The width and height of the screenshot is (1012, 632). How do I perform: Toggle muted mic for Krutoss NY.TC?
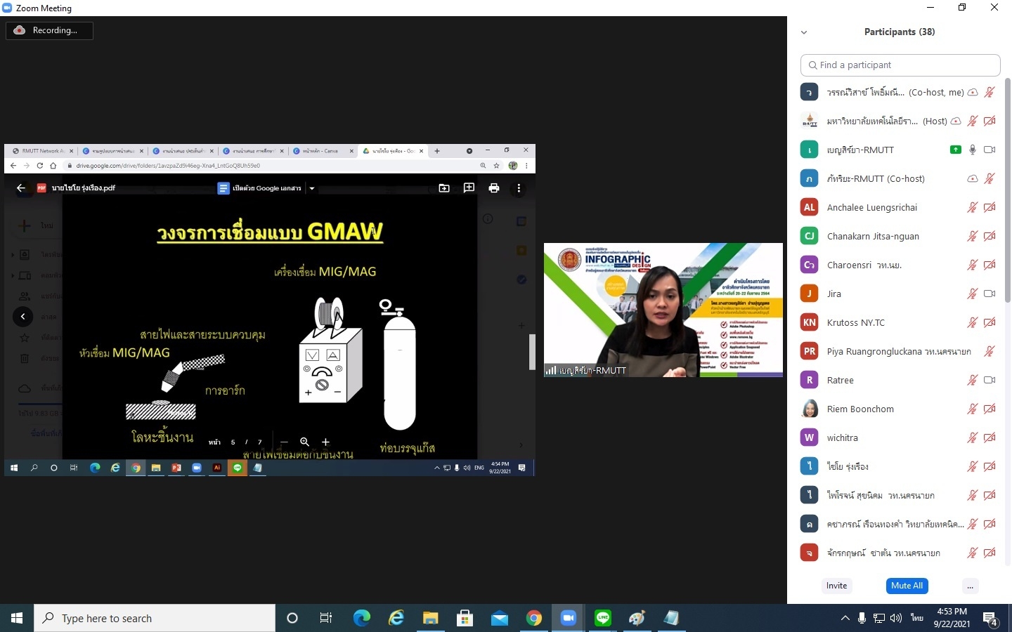pos(973,322)
